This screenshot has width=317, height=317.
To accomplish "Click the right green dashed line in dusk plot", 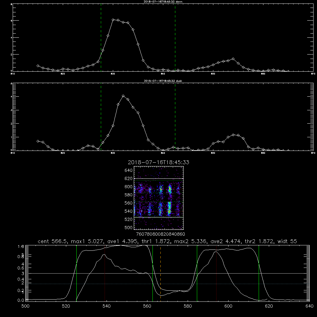I will click(175, 117).
